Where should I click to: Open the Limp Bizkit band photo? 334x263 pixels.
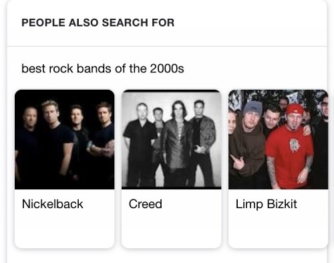(279, 139)
